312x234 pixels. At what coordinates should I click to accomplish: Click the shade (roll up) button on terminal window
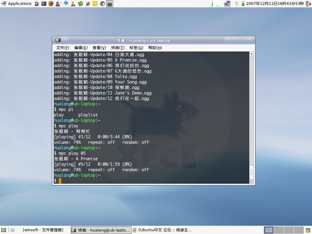(x=227, y=39)
